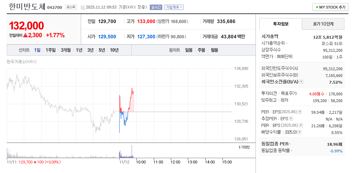Image resolution: width=353 pixels, height=173 pixels.
Task: Open help icon next to PBR BPS(2025.06)
Action: 301,125
